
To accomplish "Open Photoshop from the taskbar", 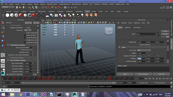I will click(x=28, y=94).
